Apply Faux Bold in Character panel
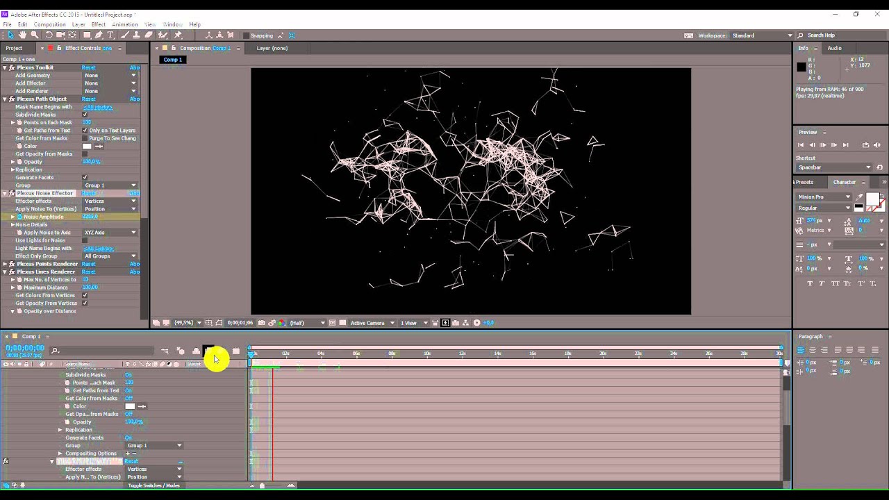This screenshot has width=889, height=500. [810, 283]
